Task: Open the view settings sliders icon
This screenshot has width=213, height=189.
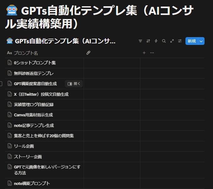Action: [180, 41]
